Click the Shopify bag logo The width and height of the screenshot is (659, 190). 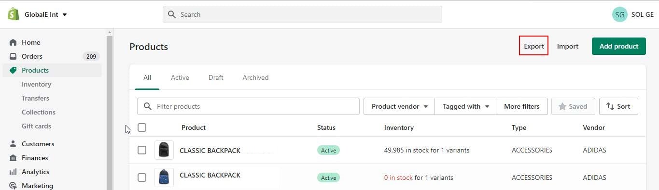[13, 14]
